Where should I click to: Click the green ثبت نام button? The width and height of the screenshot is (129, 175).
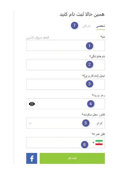[72, 158]
